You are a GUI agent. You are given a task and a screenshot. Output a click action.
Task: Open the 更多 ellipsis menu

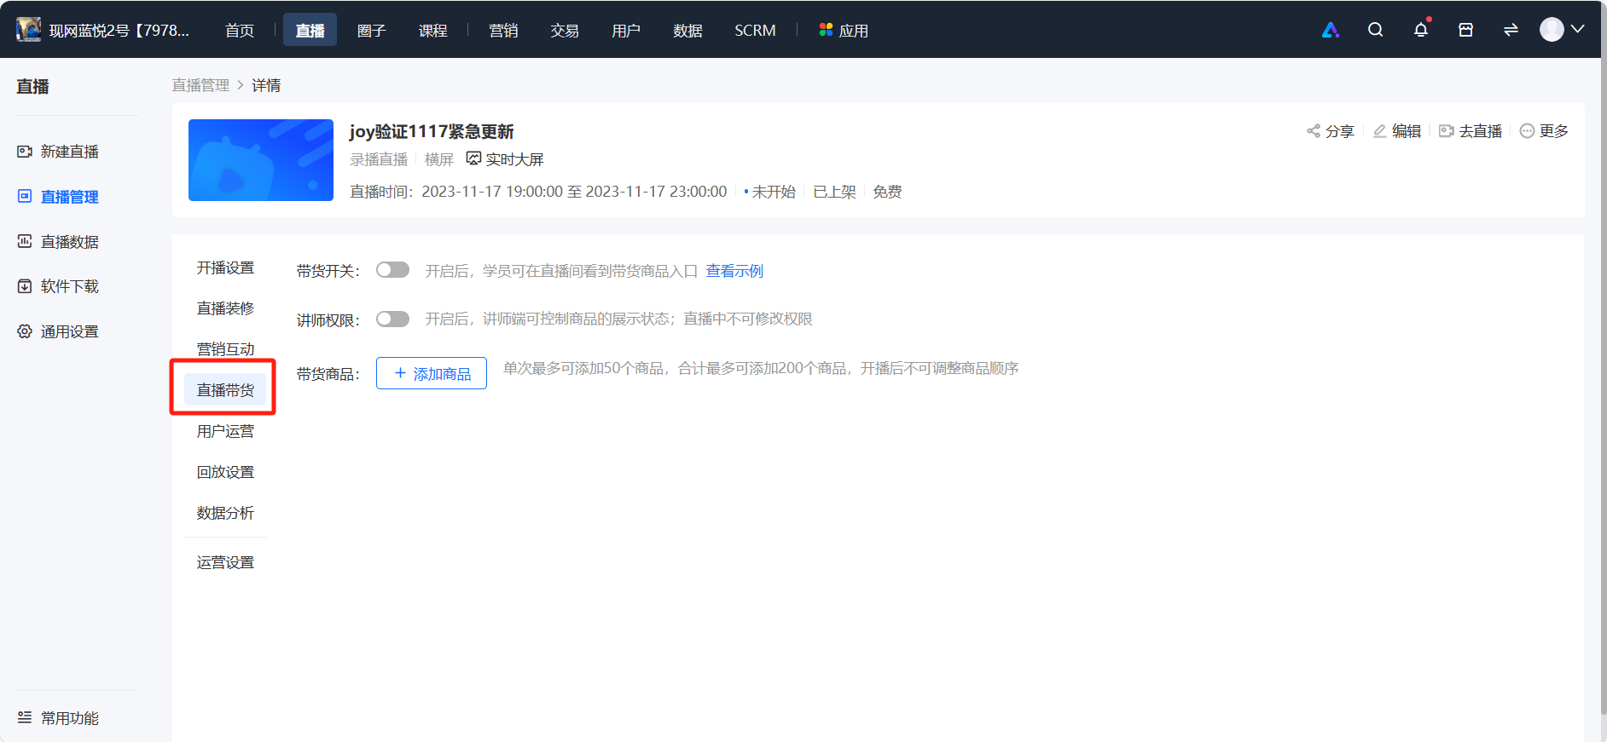point(1544,131)
